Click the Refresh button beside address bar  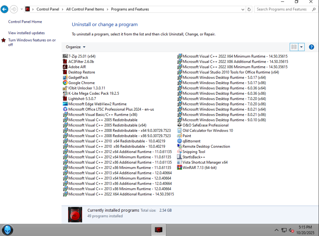coord(249,9)
